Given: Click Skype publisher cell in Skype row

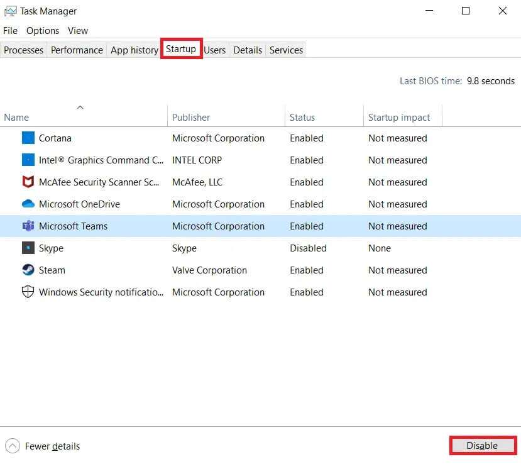Looking at the screenshot, I should (184, 248).
